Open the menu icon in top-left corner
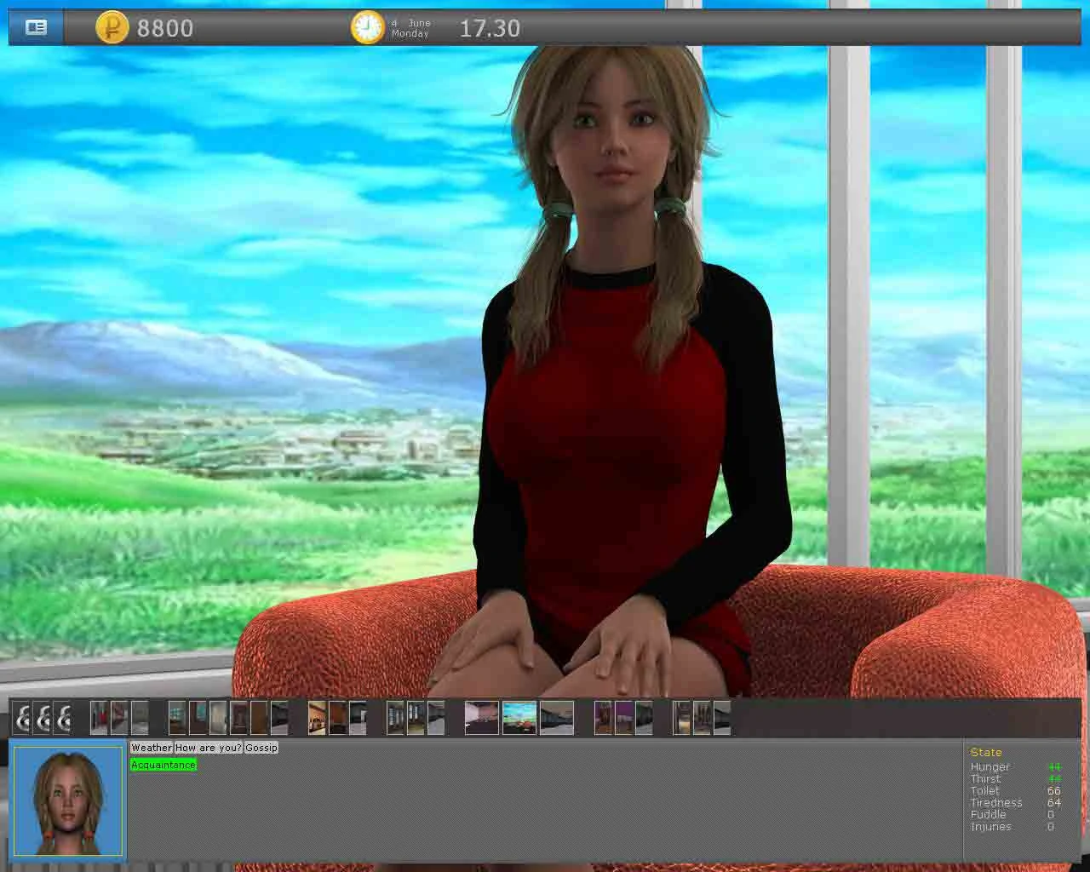Image resolution: width=1090 pixels, height=872 pixels. (36, 27)
